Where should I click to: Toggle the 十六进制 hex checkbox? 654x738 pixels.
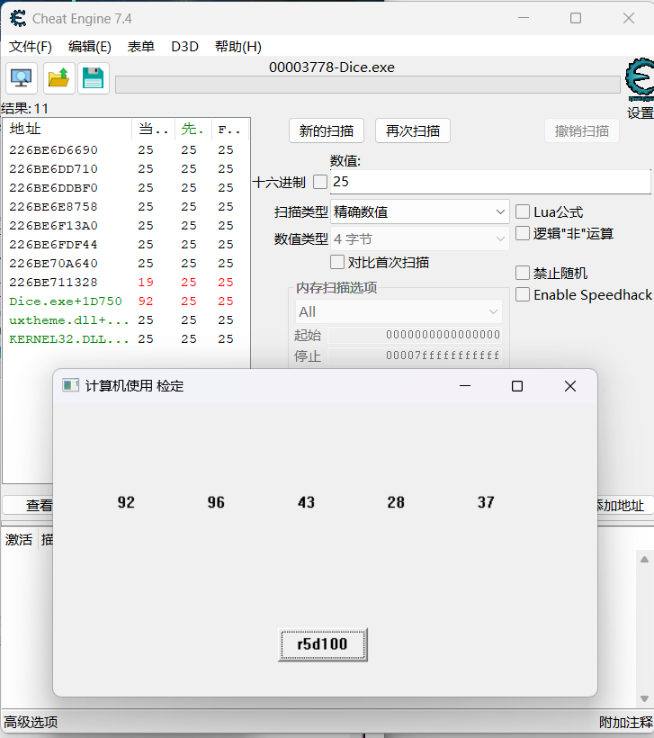click(x=320, y=182)
